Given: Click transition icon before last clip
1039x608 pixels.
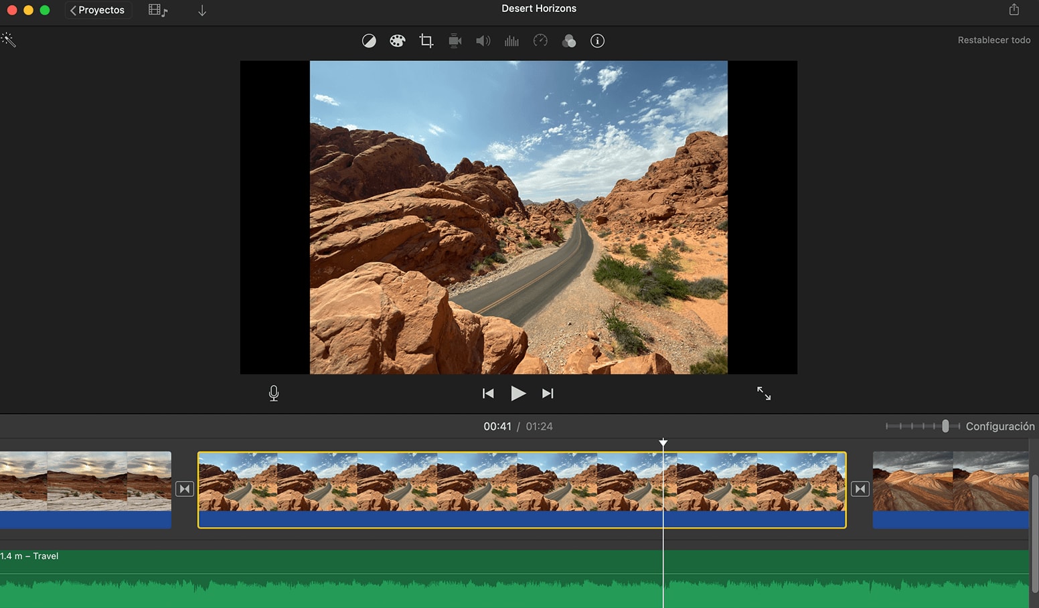Looking at the screenshot, I should [x=860, y=489].
